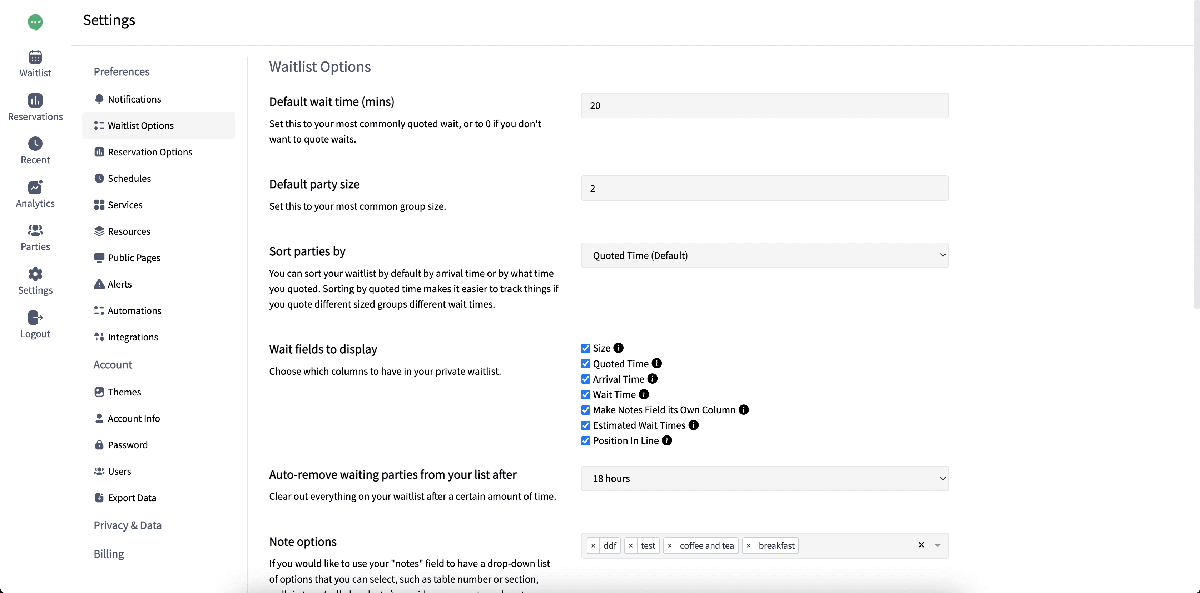Click the Logout icon

[x=35, y=318]
